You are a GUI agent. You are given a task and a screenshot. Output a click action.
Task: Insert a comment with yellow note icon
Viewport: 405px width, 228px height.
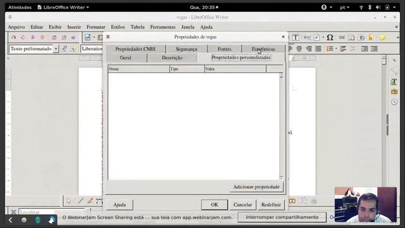pyautogui.click(x=382, y=37)
